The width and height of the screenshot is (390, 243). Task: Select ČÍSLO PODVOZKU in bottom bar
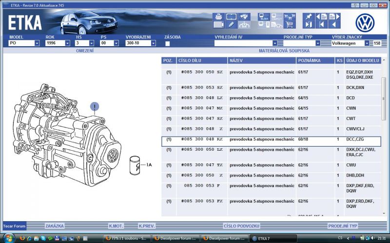pyautogui.click(x=241, y=226)
